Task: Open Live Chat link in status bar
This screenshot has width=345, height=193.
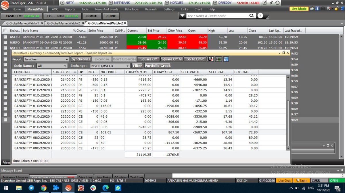Action: (285, 181)
